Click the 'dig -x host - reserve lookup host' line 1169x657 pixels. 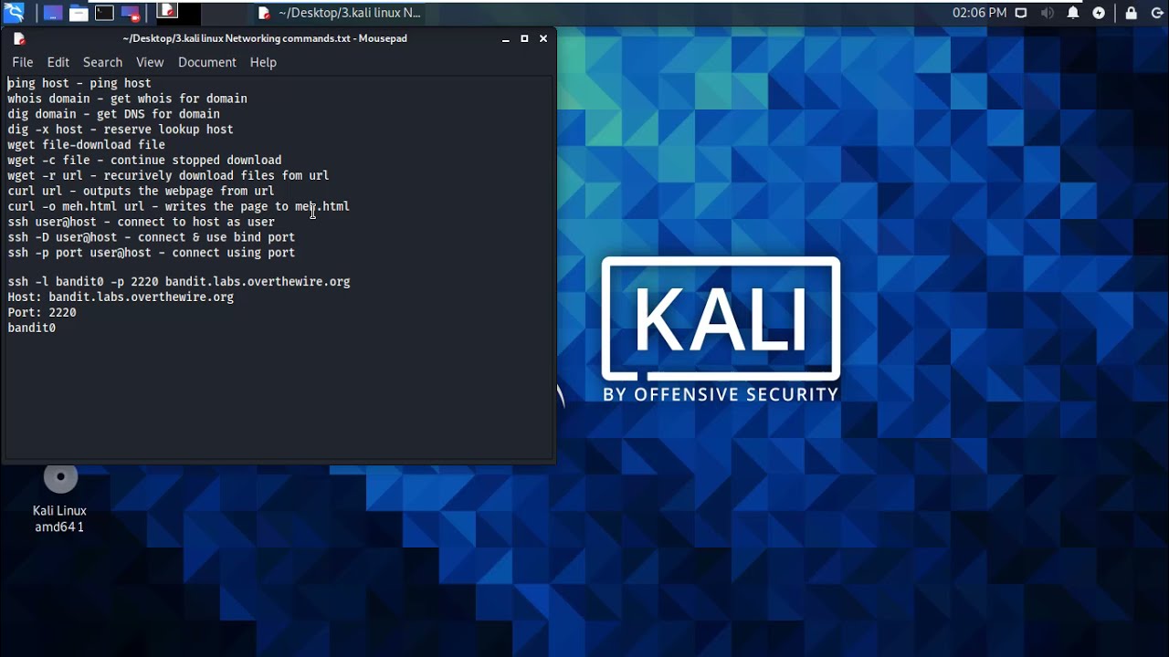point(121,130)
